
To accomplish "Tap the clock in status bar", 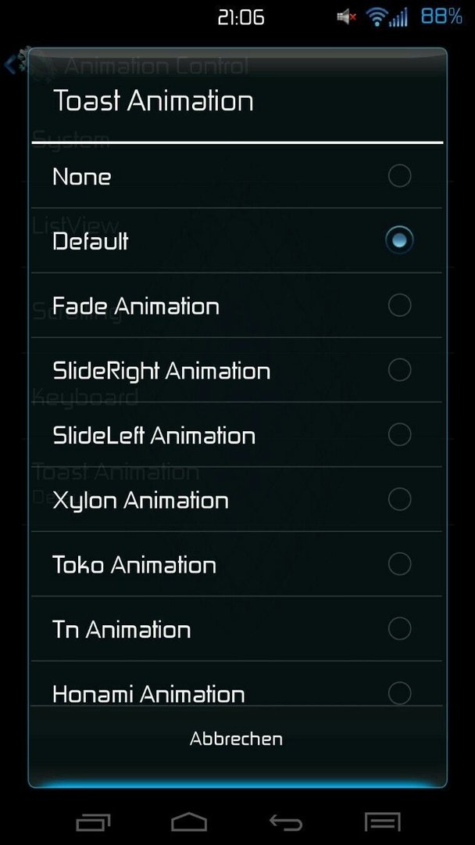I will pyautogui.click(x=241, y=17).
